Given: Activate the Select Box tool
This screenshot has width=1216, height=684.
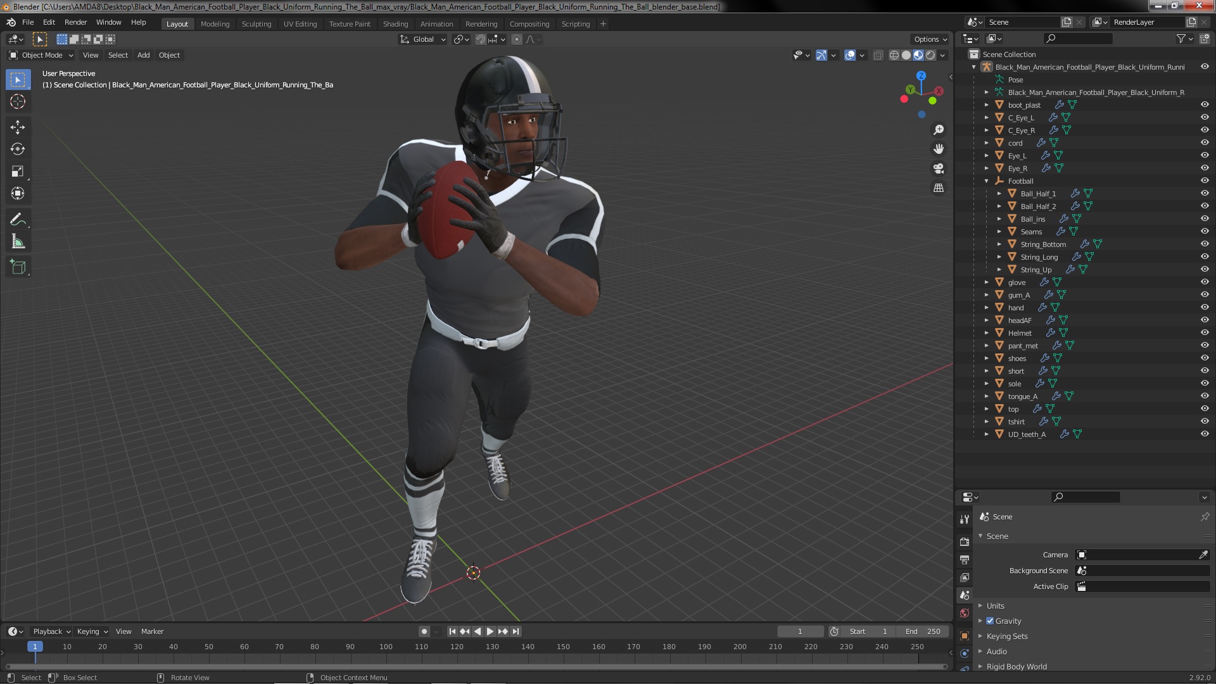Looking at the screenshot, I should pos(18,79).
